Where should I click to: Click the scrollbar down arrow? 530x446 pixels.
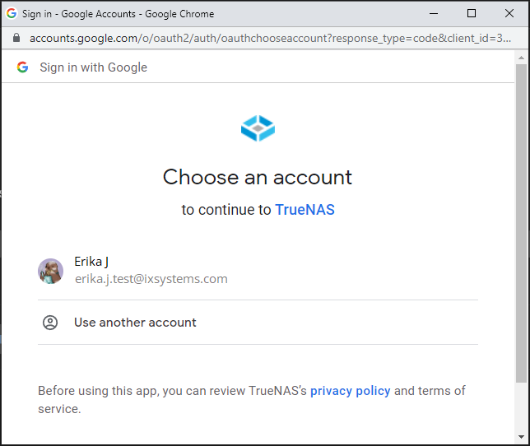pyautogui.click(x=521, y=439)
